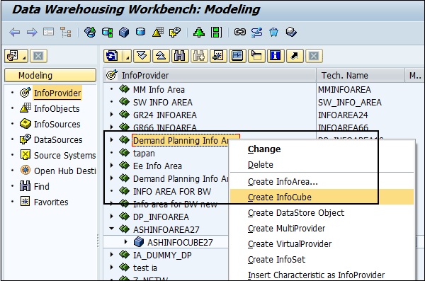
Task: Collapse the ASHINFOAREA27 node
Action: [x=111, y=229]
